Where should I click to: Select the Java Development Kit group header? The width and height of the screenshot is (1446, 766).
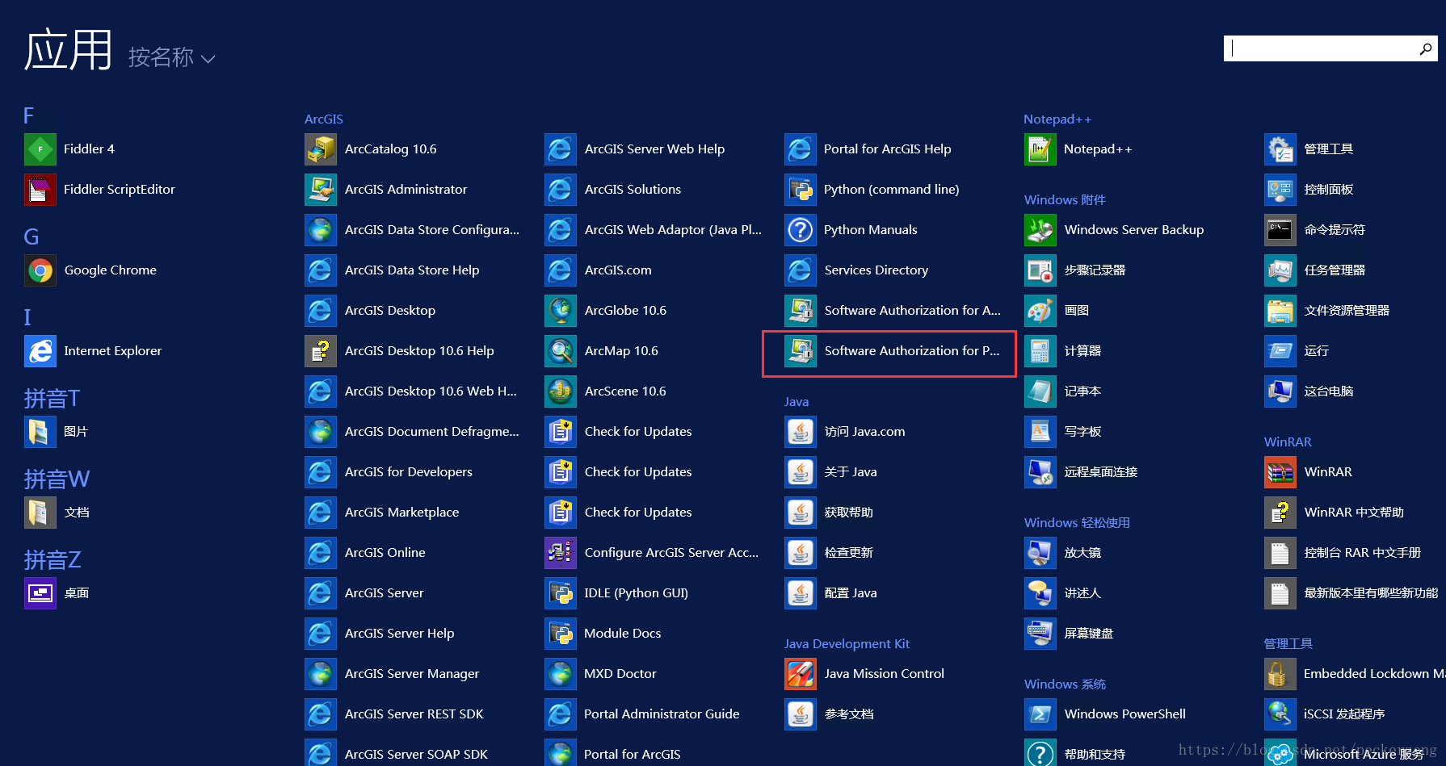[847, 644]
